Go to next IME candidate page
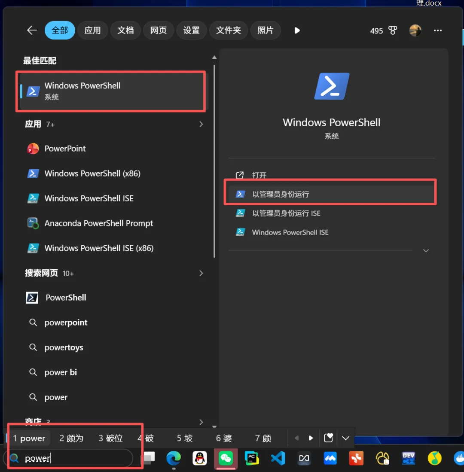464x472 pixels. tap(311, 438)
